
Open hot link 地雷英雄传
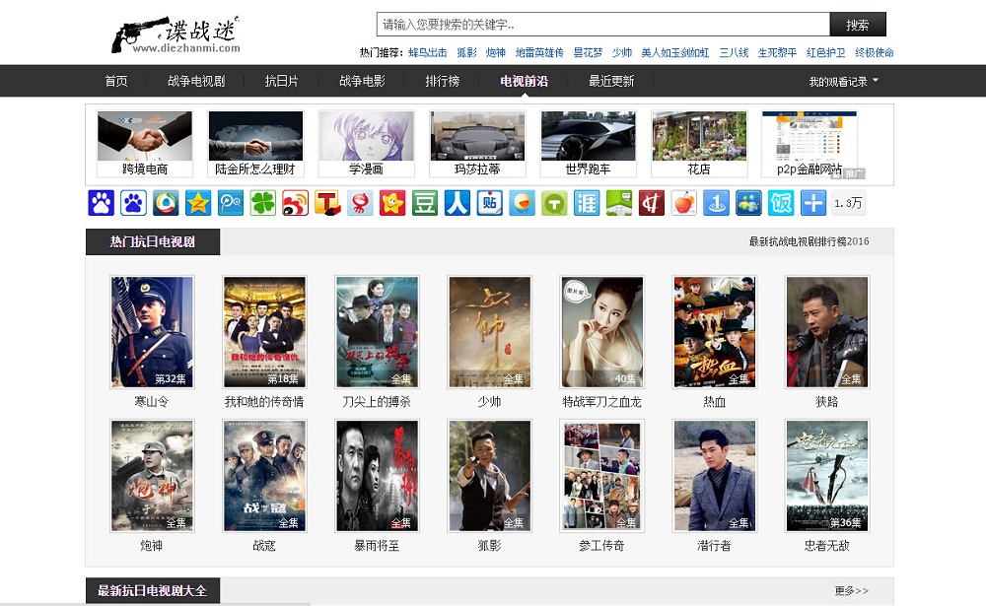pyautogui.click(x=539, y=53)
